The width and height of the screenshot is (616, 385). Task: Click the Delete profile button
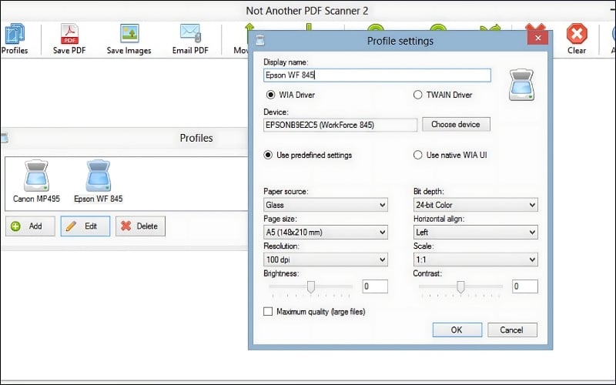(x=140, y=226)
